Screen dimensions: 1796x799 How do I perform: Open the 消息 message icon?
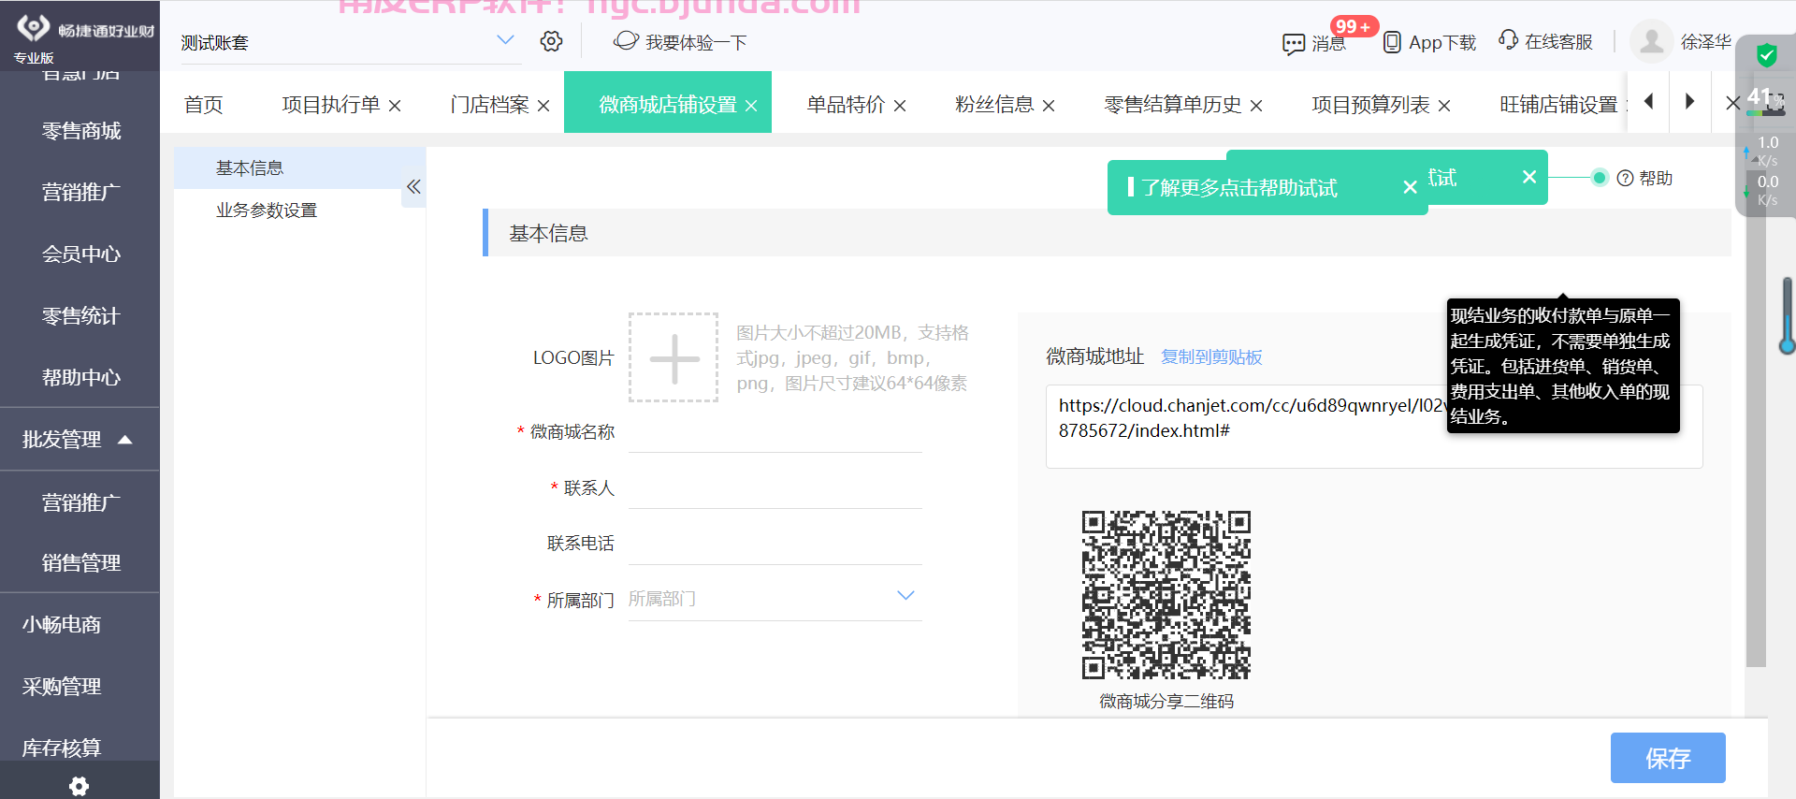pyautogui.click(x=1294, y=43)
